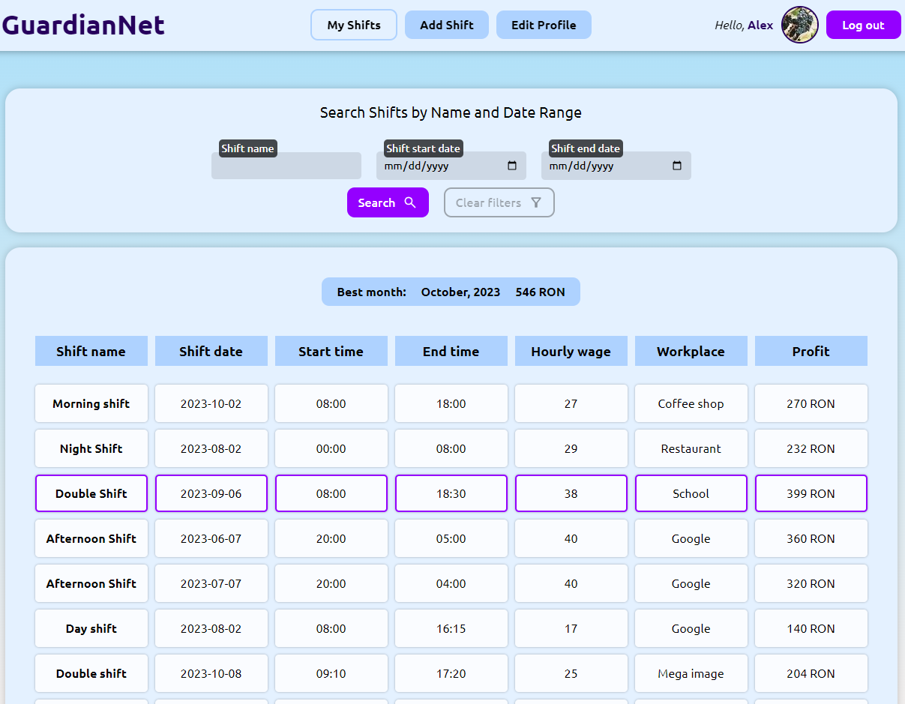Click the Night Shift row name
Screen dimensions: 905x704
coord(91,448)
